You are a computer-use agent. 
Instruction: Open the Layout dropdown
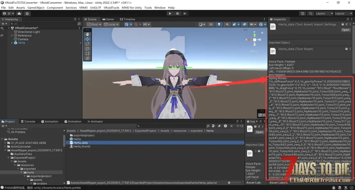[344, 14]
